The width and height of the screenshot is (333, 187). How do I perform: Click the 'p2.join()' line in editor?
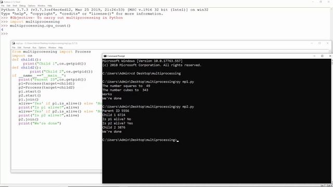[29, 119]
